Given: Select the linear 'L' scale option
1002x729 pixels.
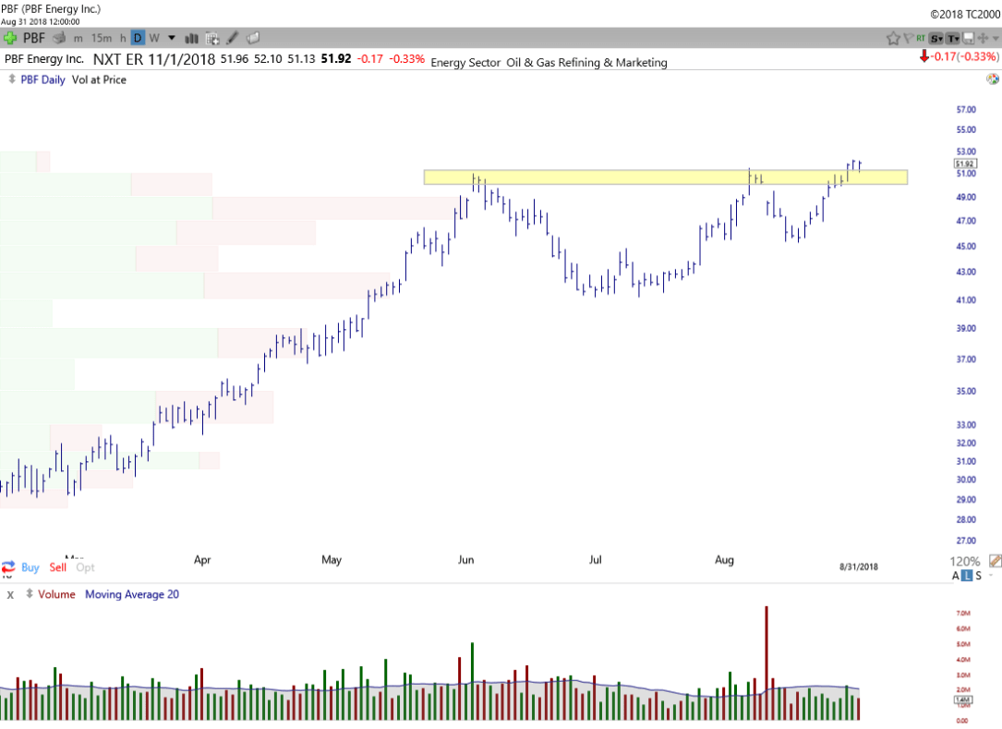Looking at the screenshot, I should [x=968, y=576].
